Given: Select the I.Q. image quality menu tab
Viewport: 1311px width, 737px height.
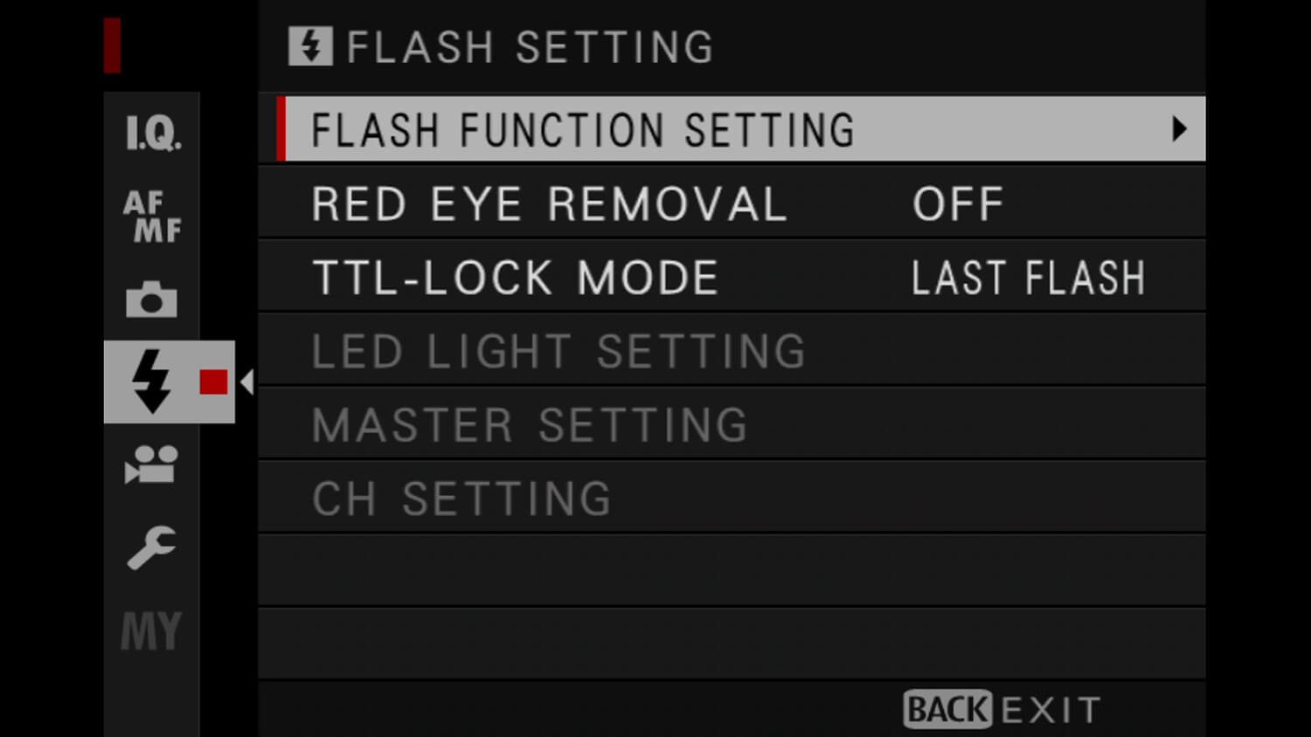Looking at the screenshot, I should pos(150,131).
